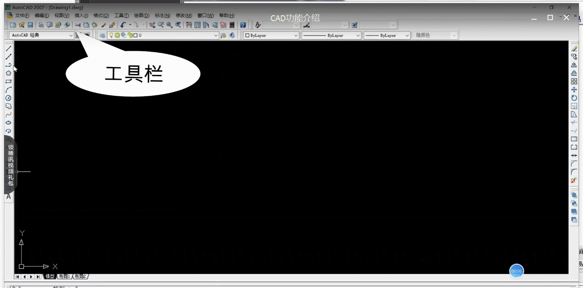Pick the Circle draw tool
Viewport: 583px width, 288px height.
(x=9, y=98)
